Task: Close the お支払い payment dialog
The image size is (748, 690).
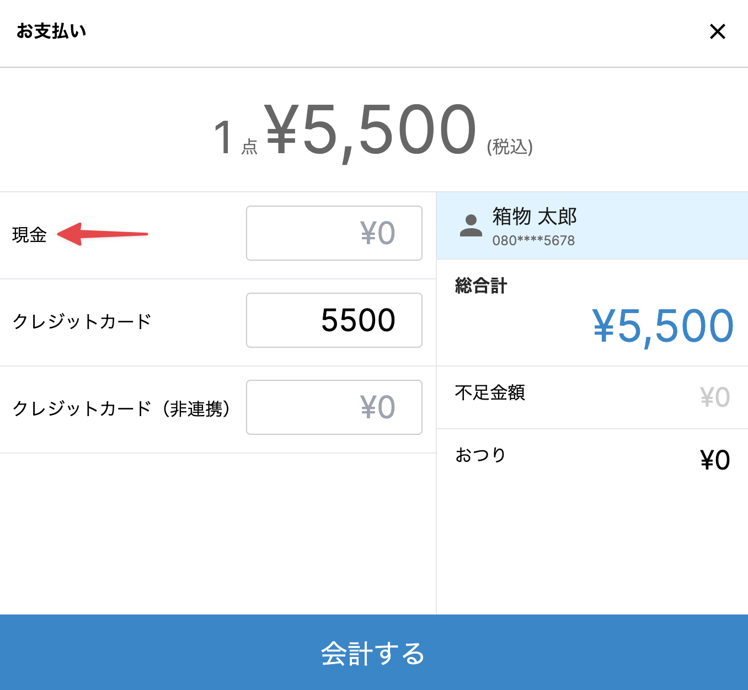Action: click(x=717, y=31)
